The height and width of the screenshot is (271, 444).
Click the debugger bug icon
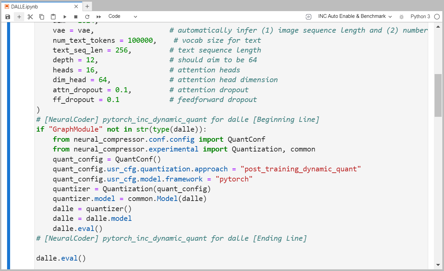(x=401, y=16)
